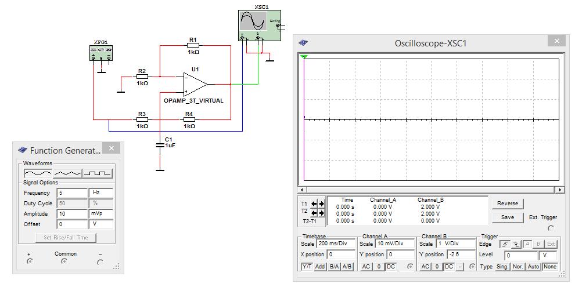Close the Function Generator window
The width and height of the screenshot is (575, 287).
click(112, 148)
